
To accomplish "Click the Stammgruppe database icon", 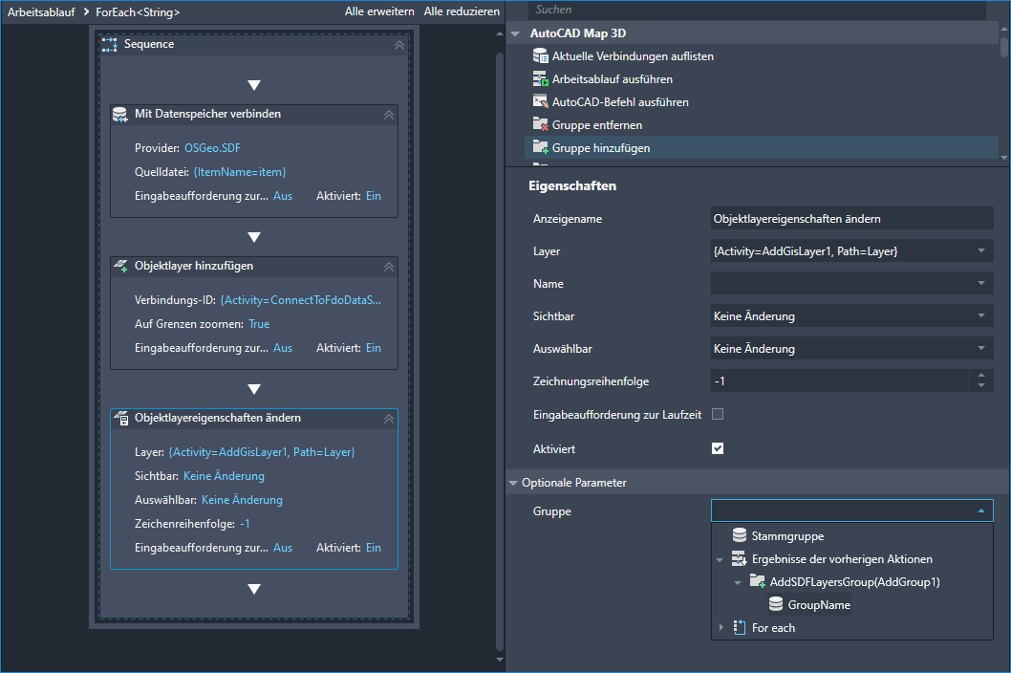I will [x=740, y=535].
